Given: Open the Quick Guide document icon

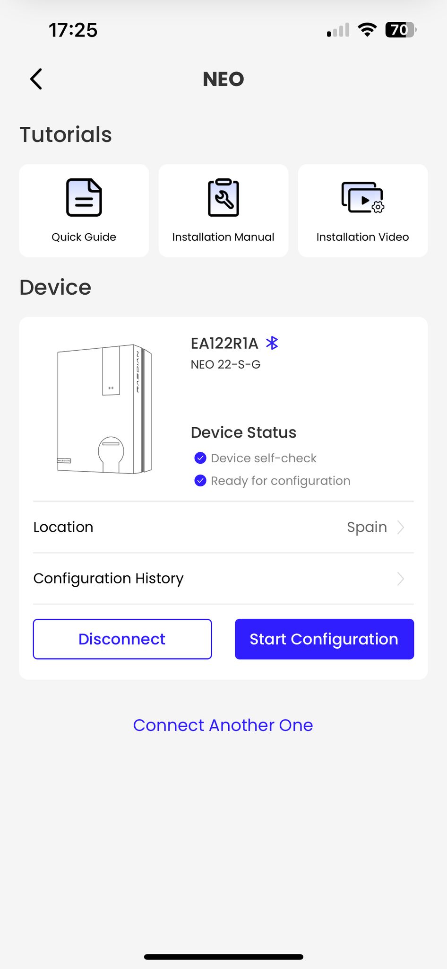Looking at the screenshot, I should point(84,198).
